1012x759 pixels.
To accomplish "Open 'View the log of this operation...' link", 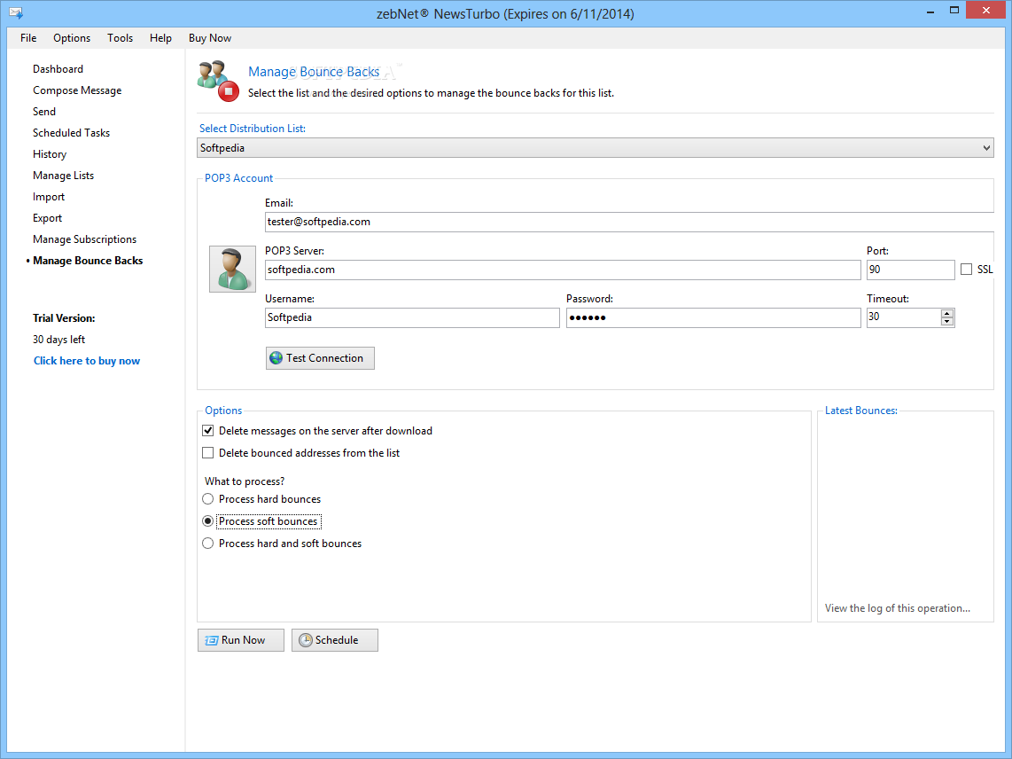I will tap(897, 608).
